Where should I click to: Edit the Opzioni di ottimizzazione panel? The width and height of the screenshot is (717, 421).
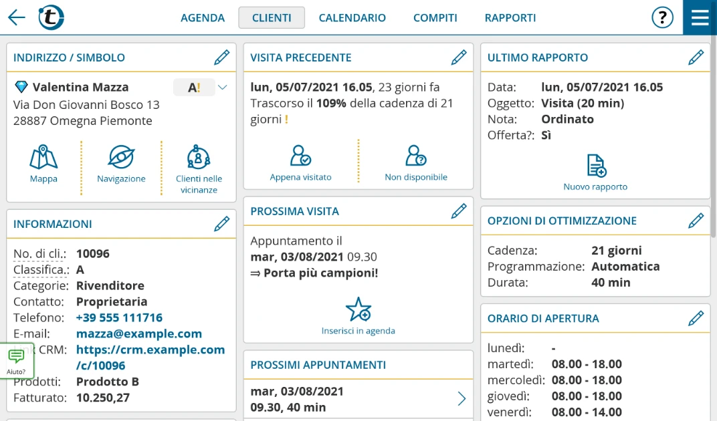[696, 221]
